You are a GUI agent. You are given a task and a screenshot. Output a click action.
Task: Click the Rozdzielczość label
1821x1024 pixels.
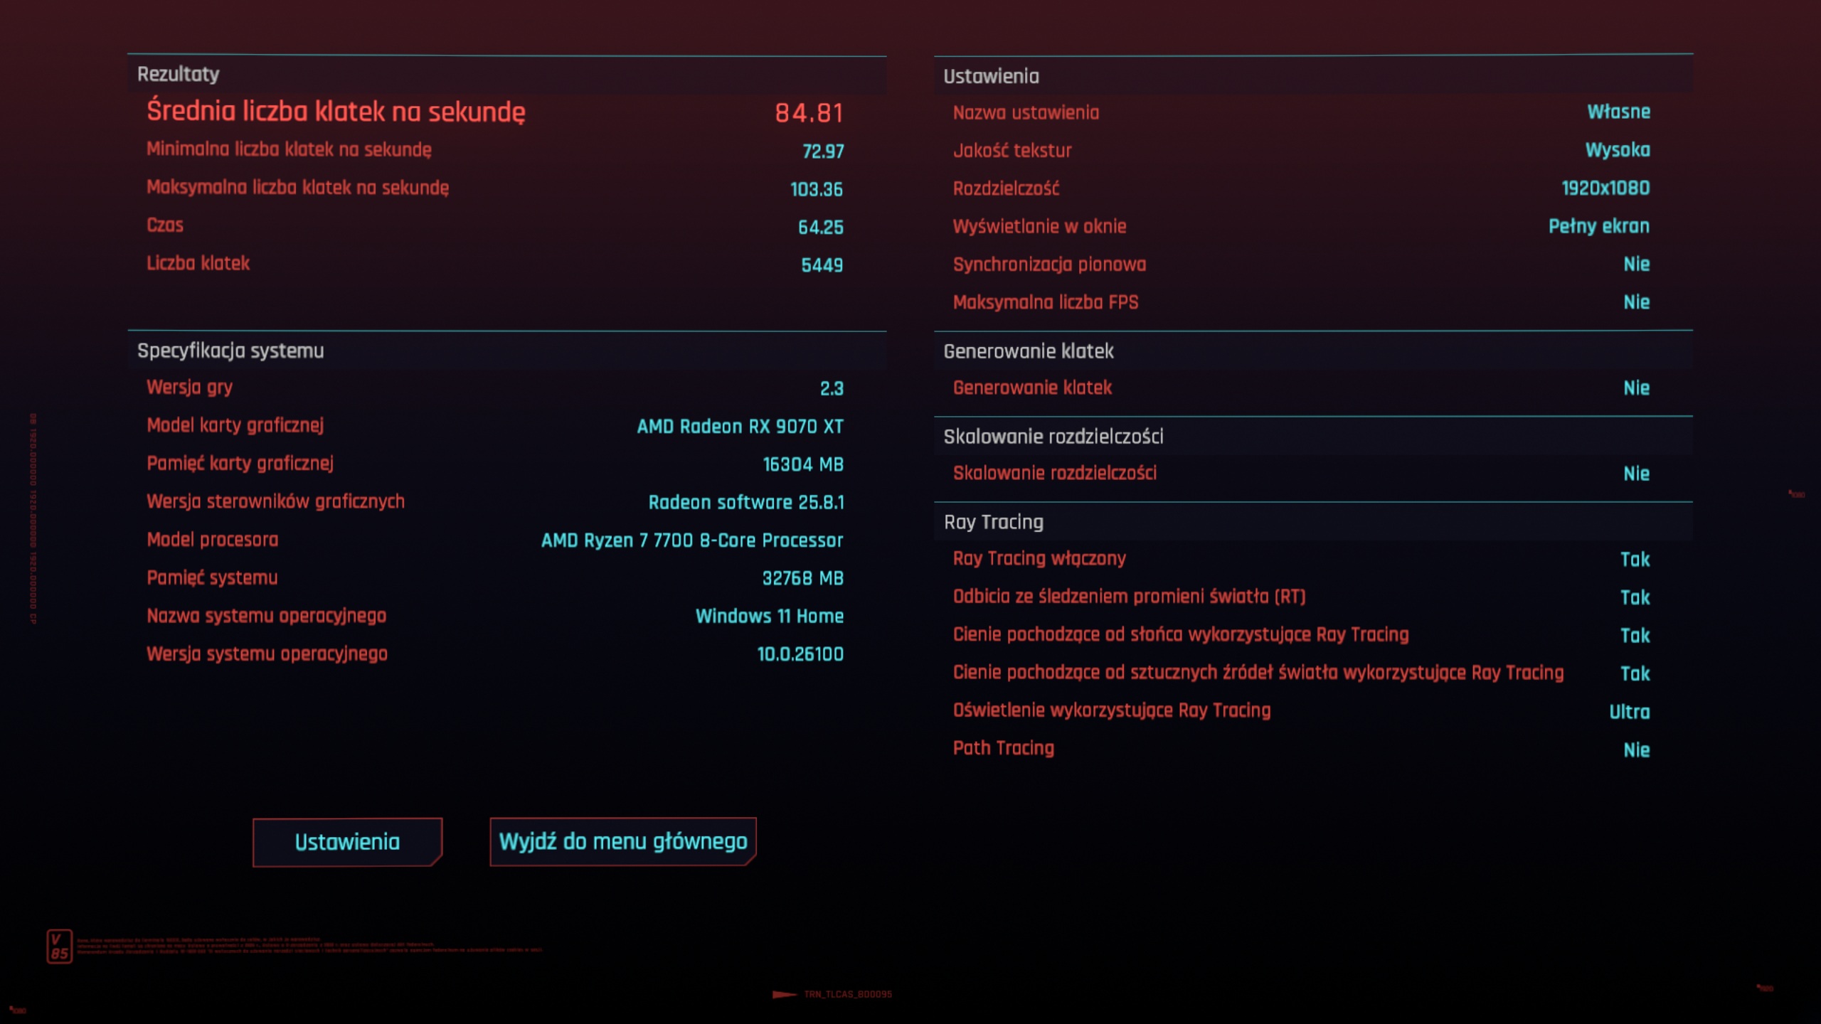[x=1007, y=188]
